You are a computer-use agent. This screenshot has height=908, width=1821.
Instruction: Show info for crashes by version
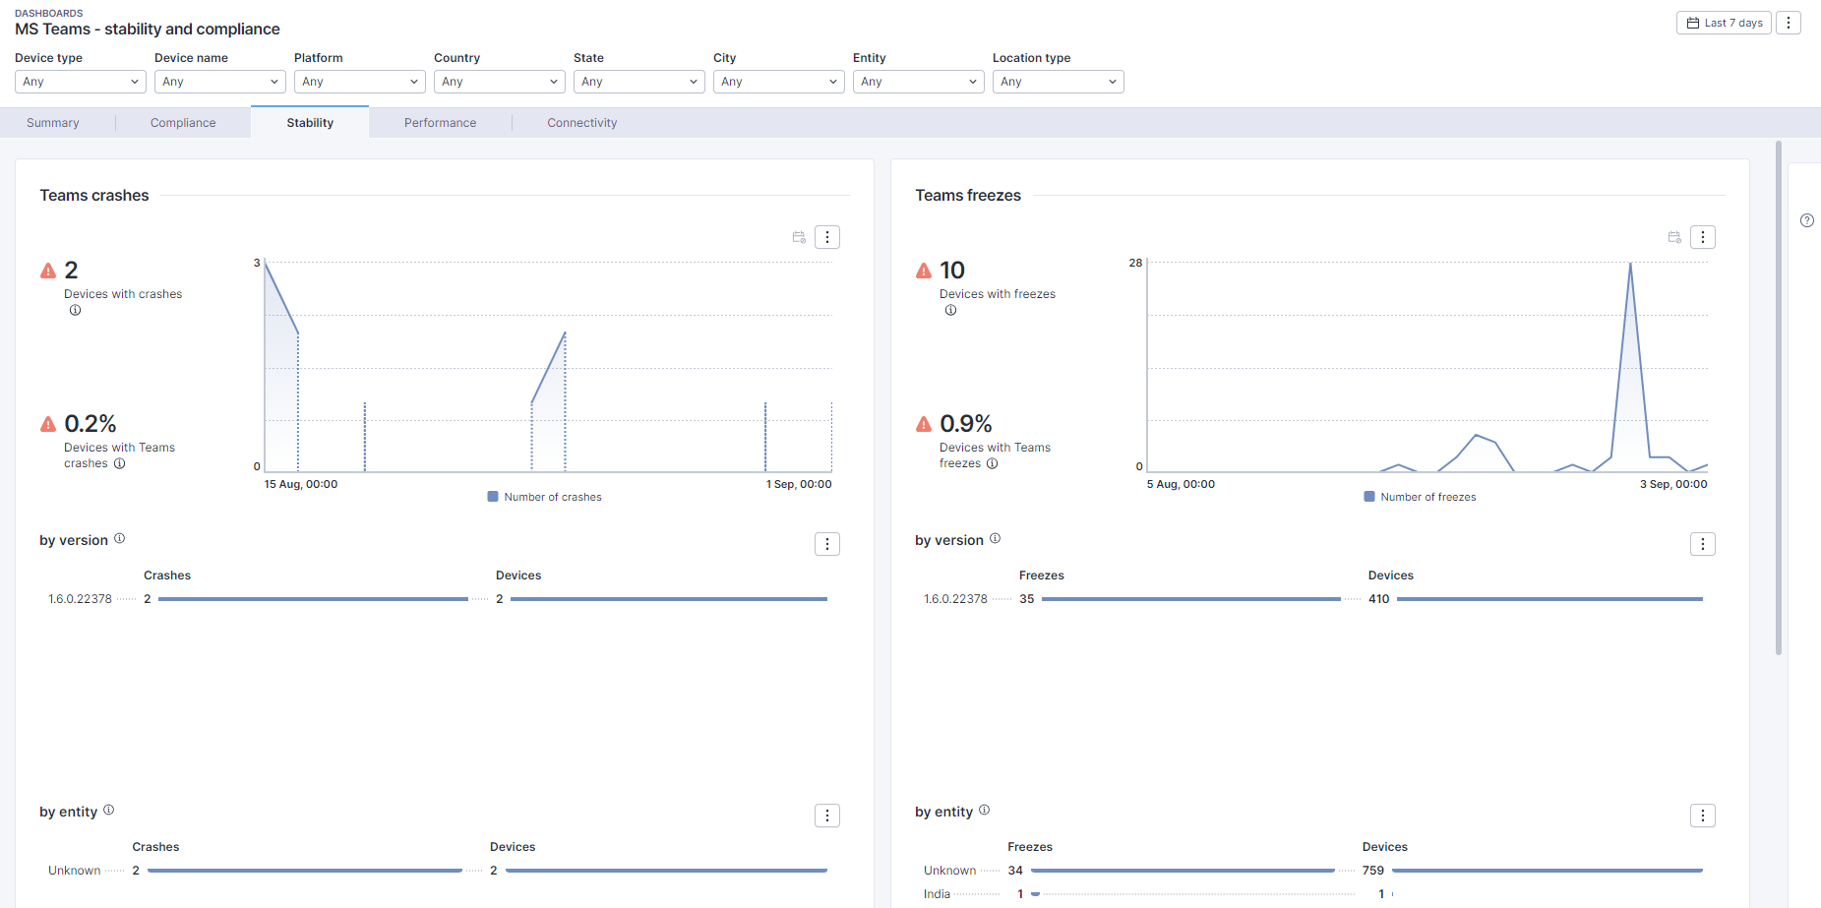119,538
